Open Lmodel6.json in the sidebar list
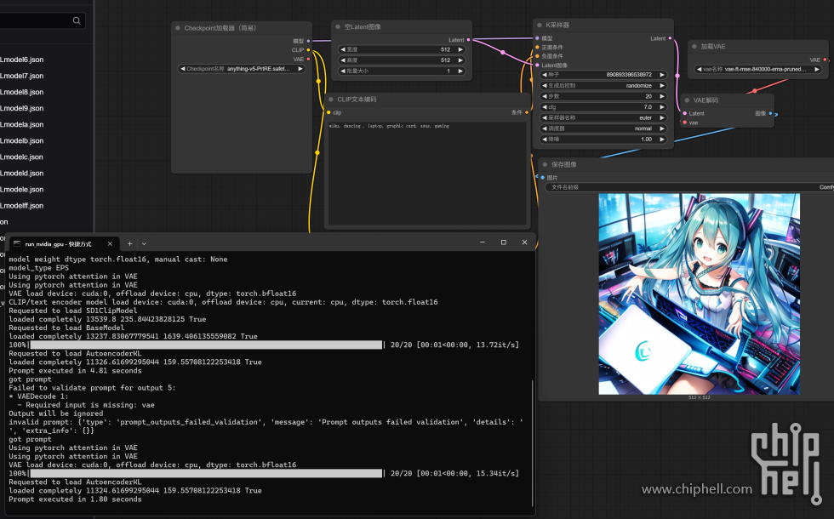Screen dimensions: 834x519 pyautogui.click(x=22, y=60)
